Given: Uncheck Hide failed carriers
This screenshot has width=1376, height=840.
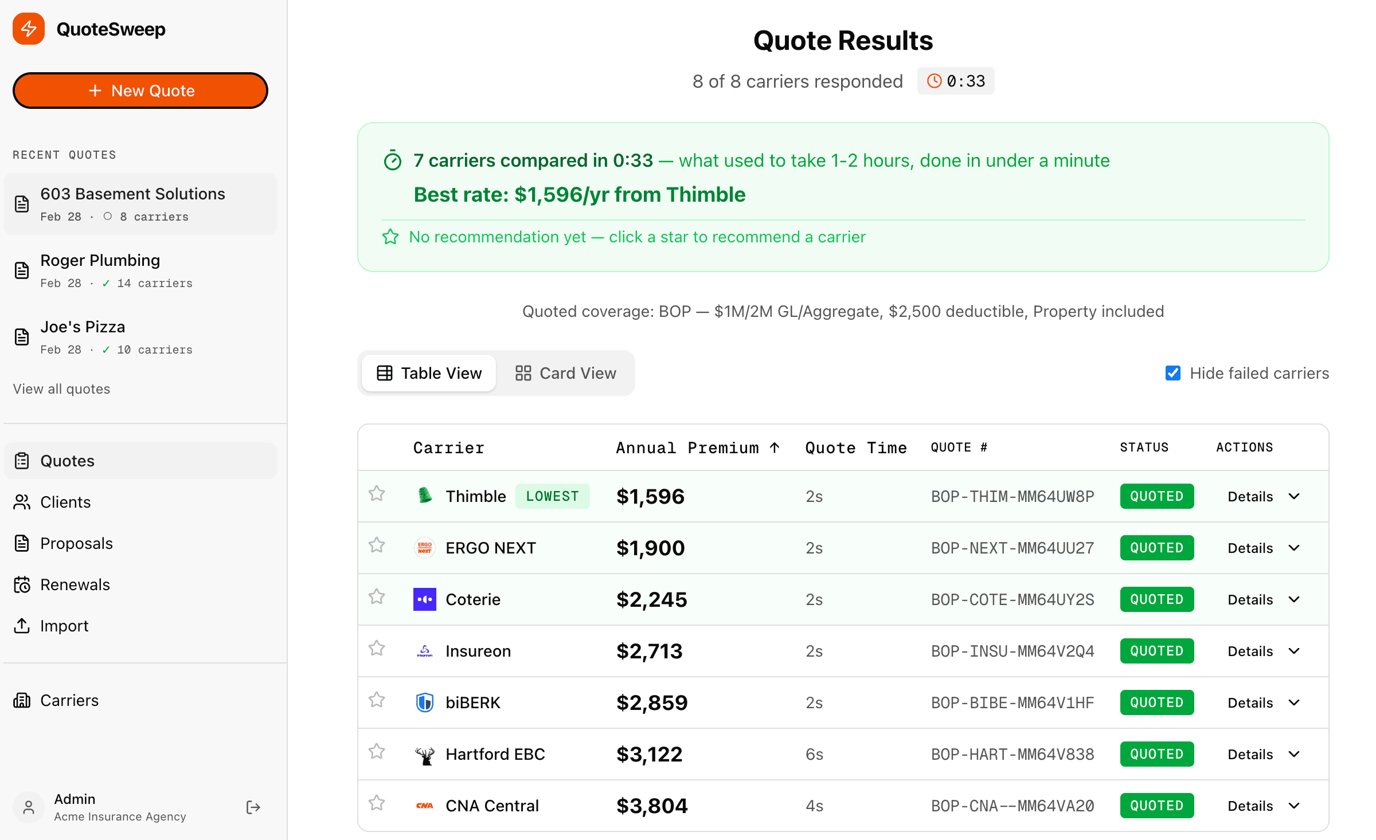Looking at the screenshot, I should [x=1173, y=373].
